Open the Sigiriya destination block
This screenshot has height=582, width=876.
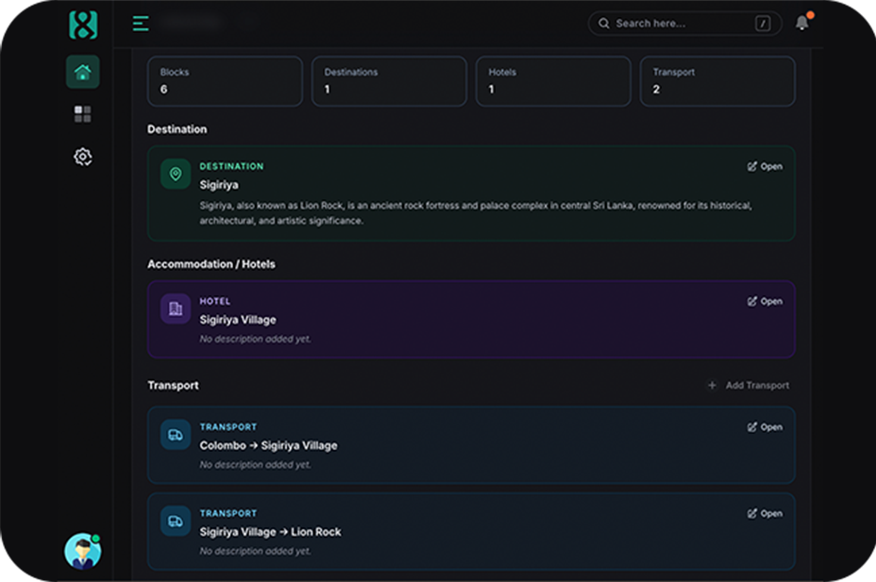(x=765, y=166)
